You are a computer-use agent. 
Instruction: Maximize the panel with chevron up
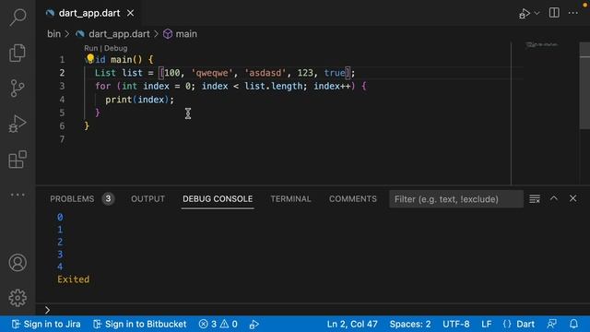coord(553,198)
